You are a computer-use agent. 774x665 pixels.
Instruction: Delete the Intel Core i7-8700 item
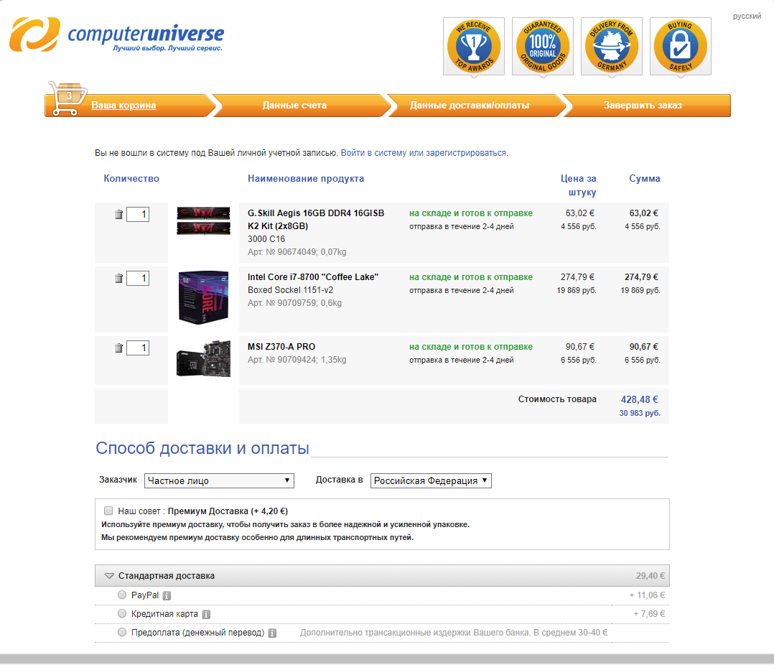pos(118,279)
